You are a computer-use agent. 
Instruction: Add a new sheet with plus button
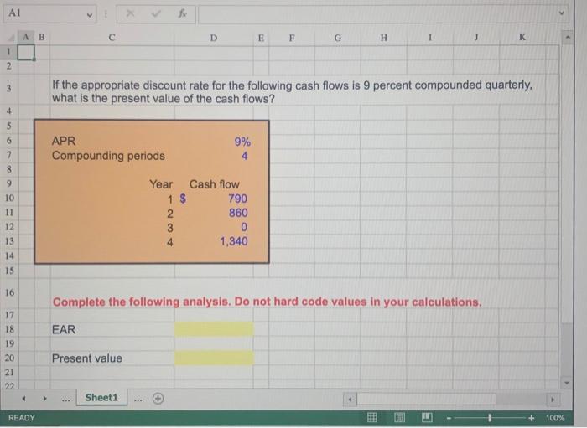158,399
